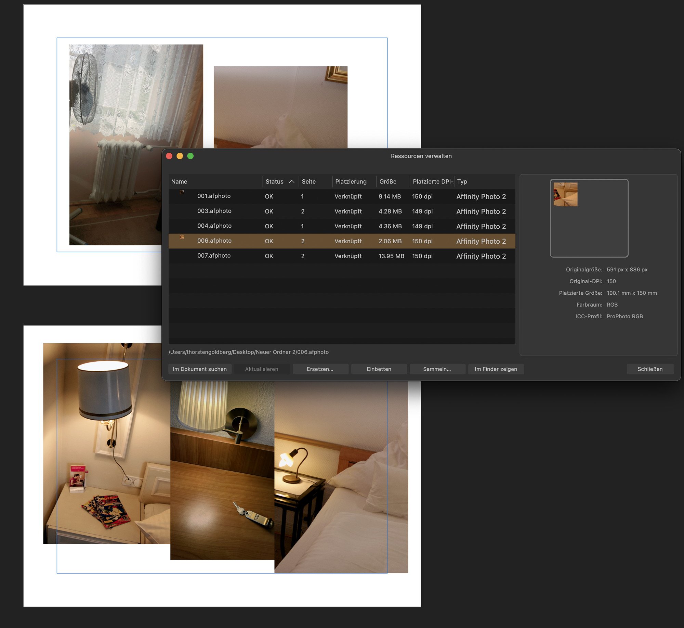Select the 007.afphoto row

[342, 256]
